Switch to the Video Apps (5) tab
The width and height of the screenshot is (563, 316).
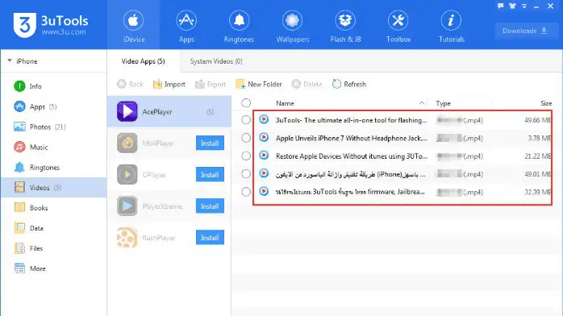click(143, 61)
